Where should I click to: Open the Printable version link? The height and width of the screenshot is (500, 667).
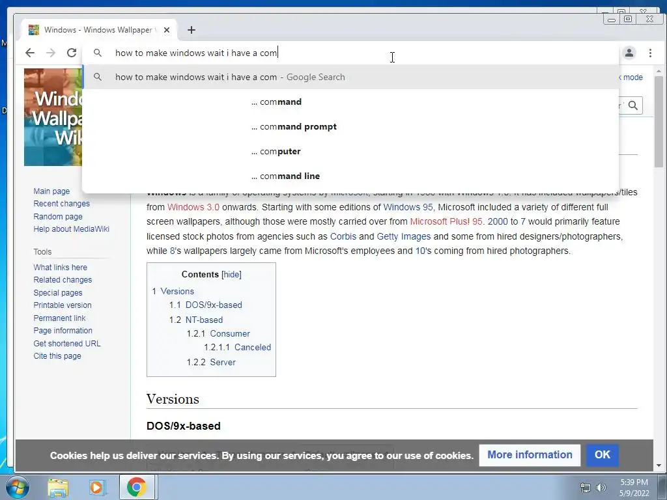coord(63,305)
